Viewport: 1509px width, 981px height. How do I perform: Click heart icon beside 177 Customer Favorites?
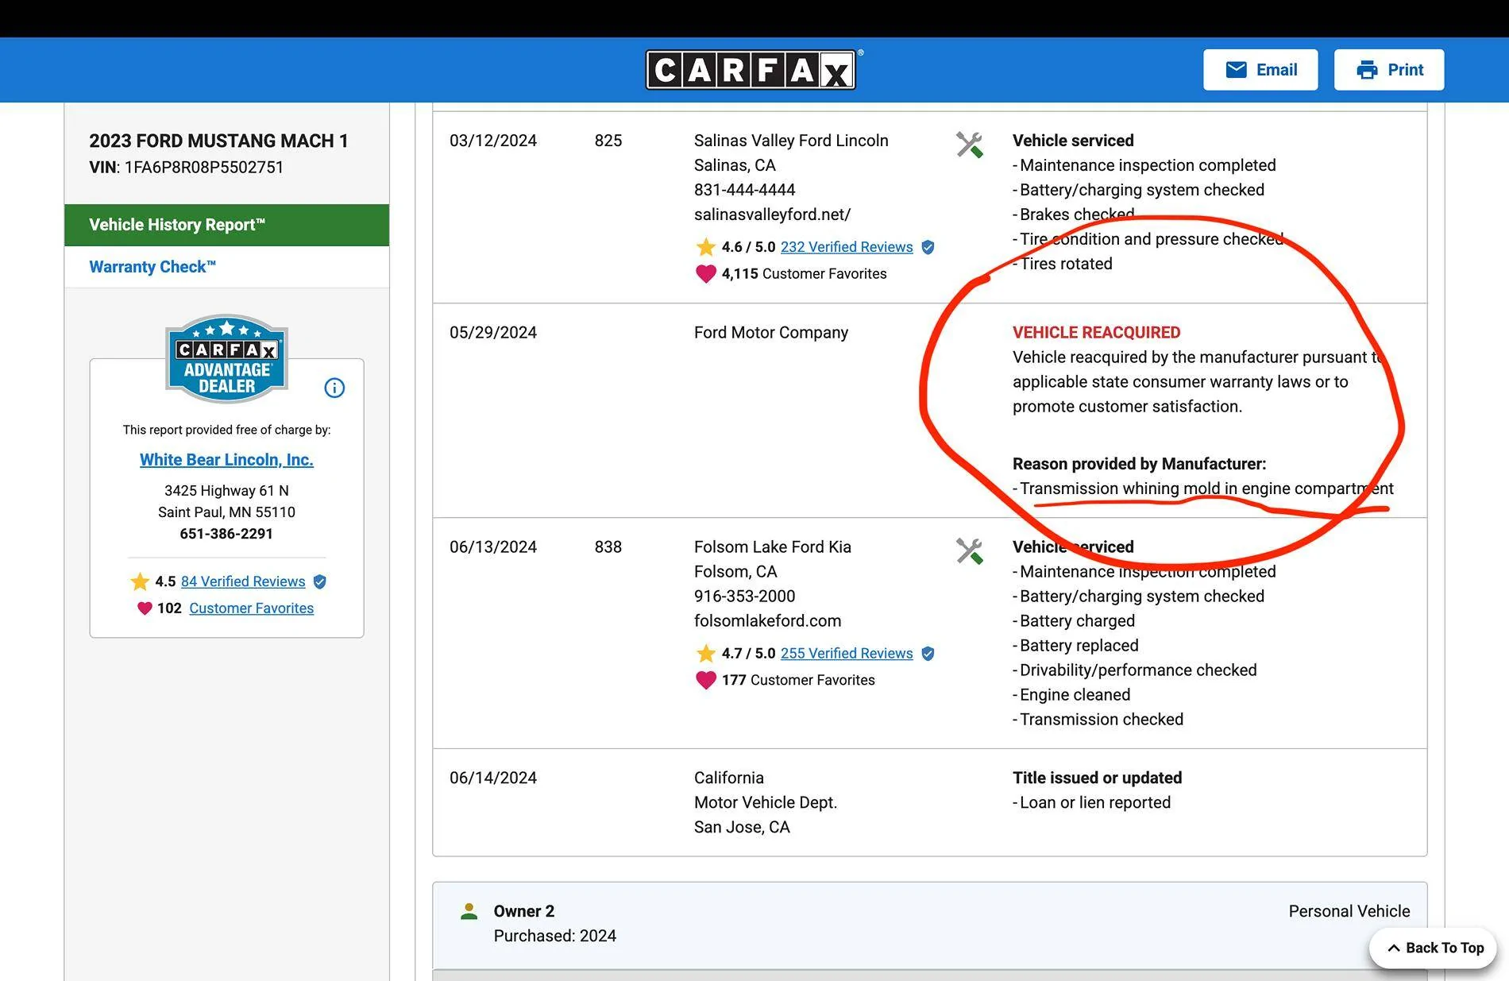tap(705, 681)
